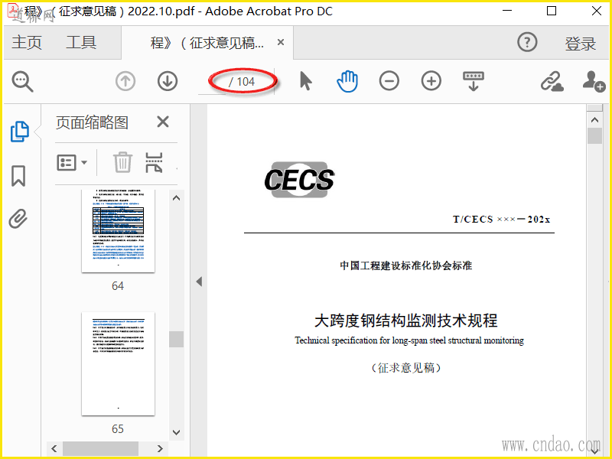Click the CECS logo in document
612x459 pixels.
click(299, 180)
